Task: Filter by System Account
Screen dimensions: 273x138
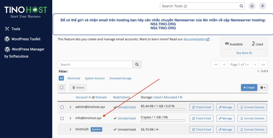Action: (x=95, y=78)
